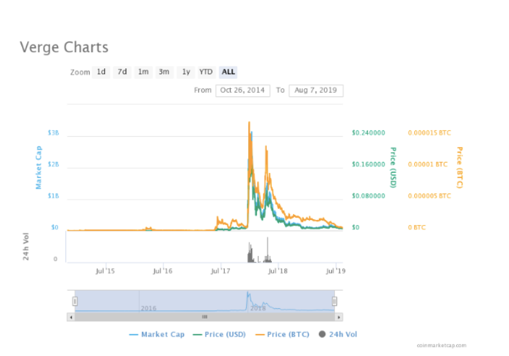The width and height of the screenshot is (509, 356).
Task: Click the 0.000015 BTC axis label
Action: (x=430, y=133)
